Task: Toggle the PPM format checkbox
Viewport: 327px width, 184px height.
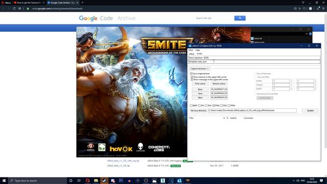Action: tap(229, 106)
